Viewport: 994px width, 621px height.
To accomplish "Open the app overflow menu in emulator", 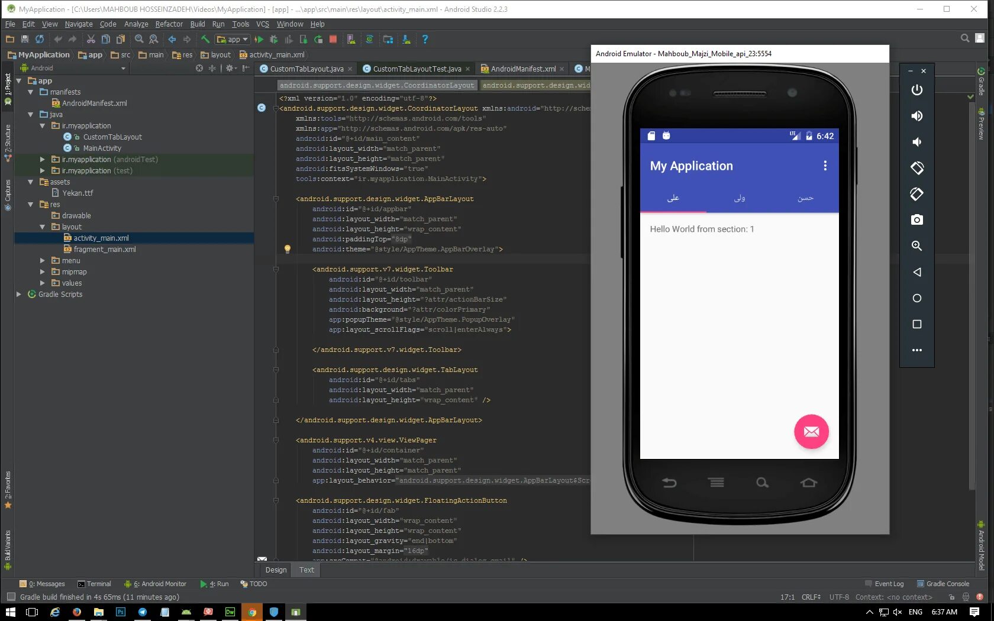I will point(825,166).
